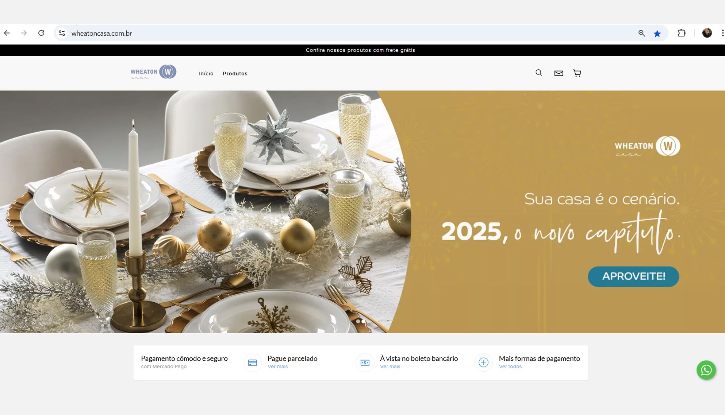
Task: Select the first carousel slide dot
Action: click(358, 321)
